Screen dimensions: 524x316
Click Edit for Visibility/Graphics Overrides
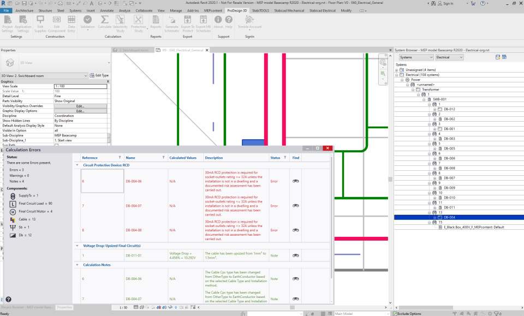click(x=80, y=106)
